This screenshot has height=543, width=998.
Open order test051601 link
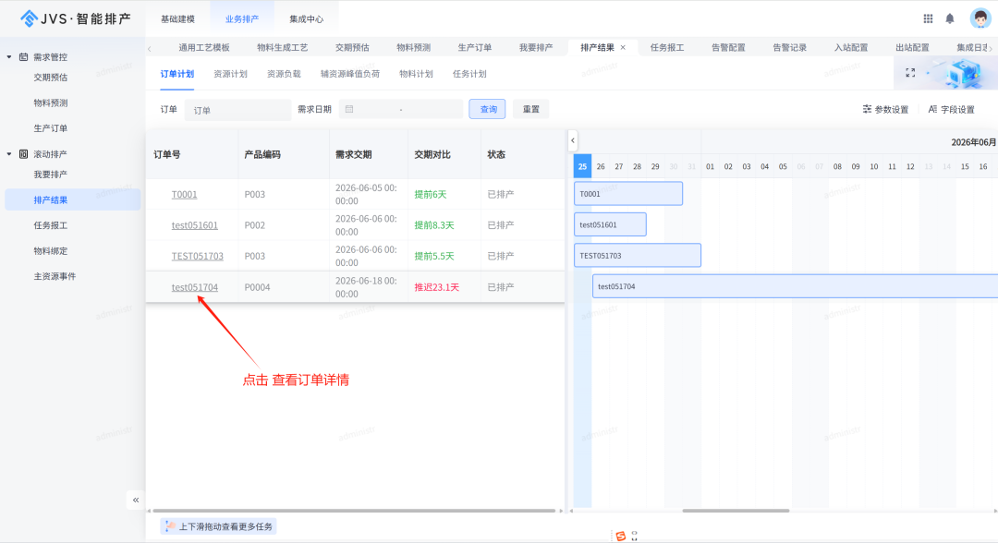(x=195, y=225)
